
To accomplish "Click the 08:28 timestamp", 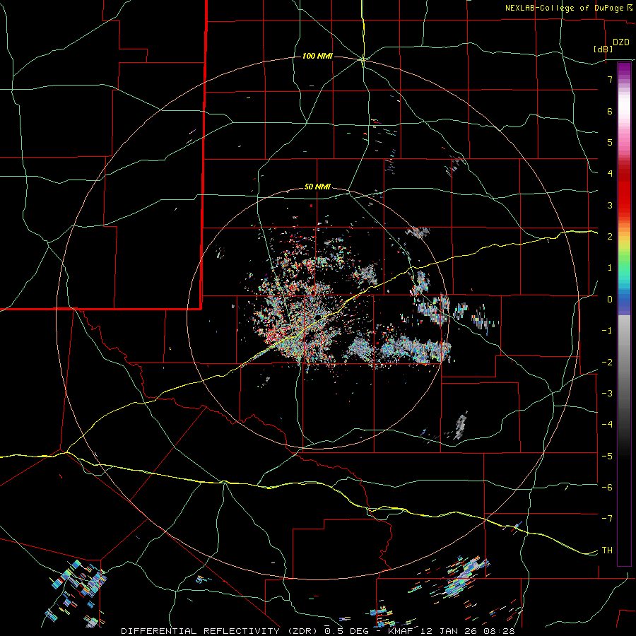I will [500, 631].
